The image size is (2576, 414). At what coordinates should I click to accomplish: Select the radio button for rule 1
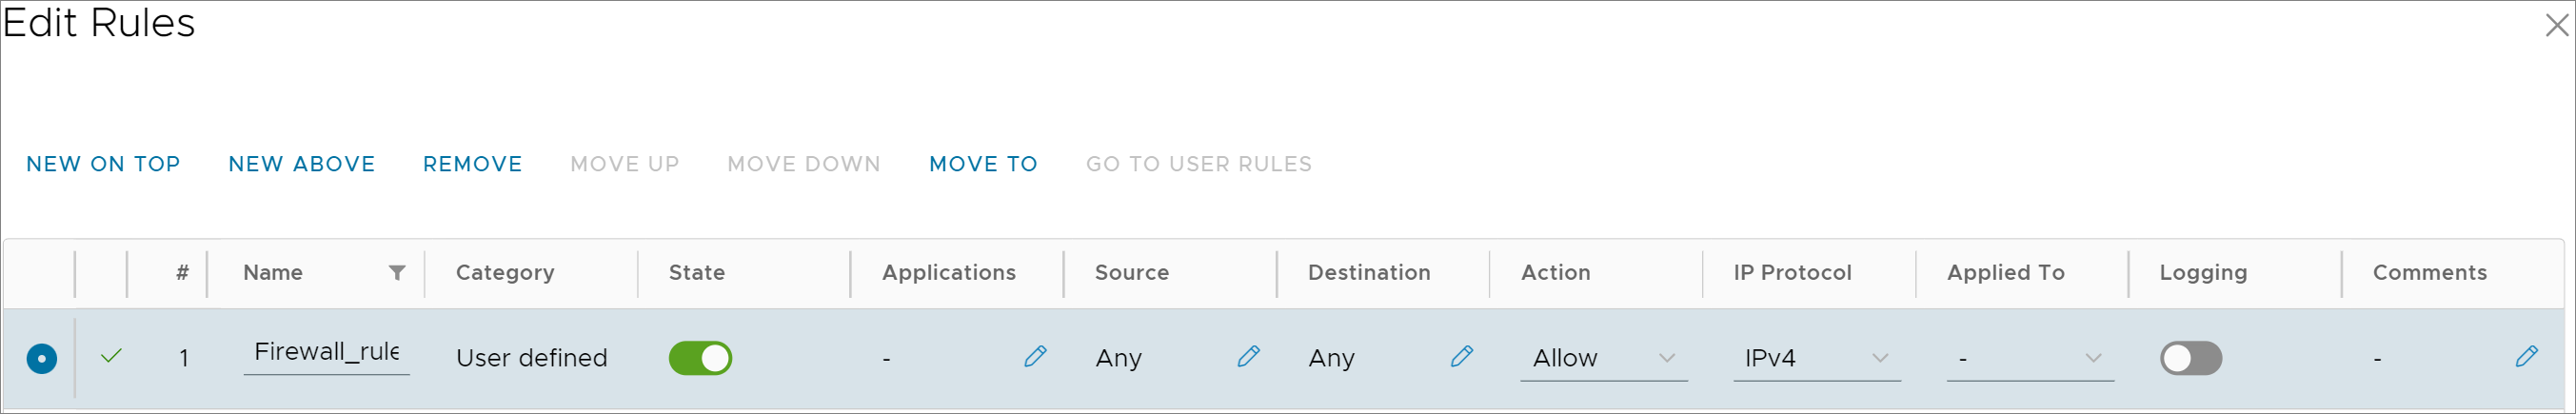click(x=42, y=358)
